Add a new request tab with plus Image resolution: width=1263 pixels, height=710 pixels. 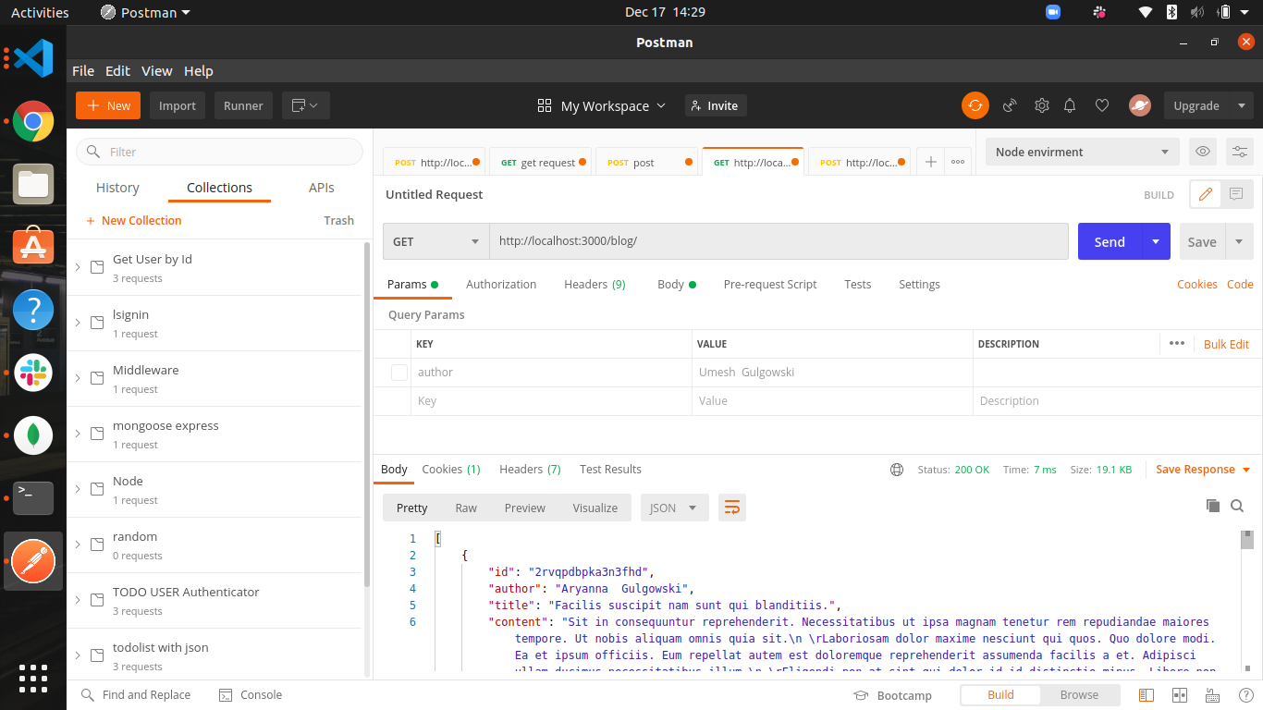pyautogui.click(x=931, y=162)
